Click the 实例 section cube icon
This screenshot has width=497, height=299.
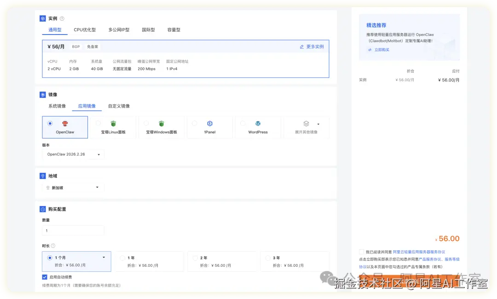43,18
